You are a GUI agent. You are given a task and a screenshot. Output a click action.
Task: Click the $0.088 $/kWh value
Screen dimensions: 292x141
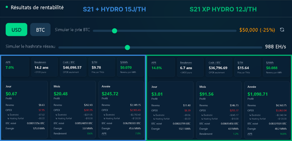coord(272,68)
